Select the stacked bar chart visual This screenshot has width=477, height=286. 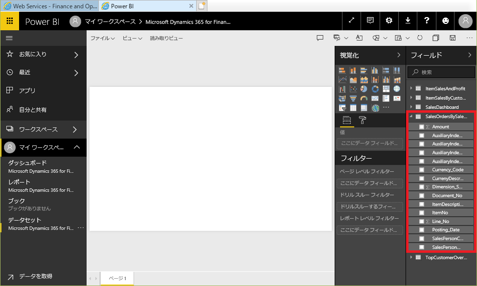tap(342, 70)
